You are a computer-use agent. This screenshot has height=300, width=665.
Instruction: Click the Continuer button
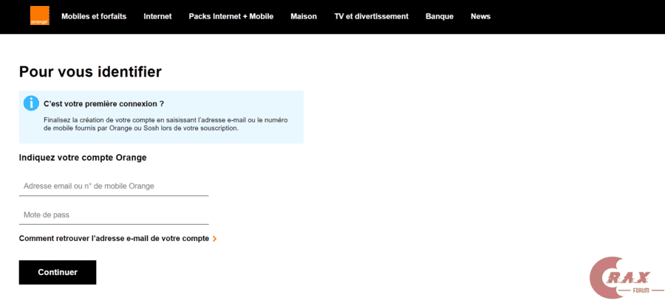(x=58, y=272)
